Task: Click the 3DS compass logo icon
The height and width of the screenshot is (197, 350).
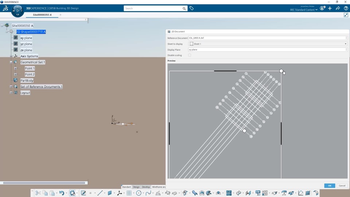Action: click(x=5, y=8)
